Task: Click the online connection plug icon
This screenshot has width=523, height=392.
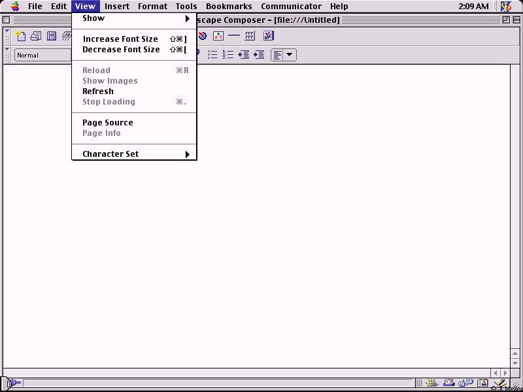Action: [x=16, y=383]
